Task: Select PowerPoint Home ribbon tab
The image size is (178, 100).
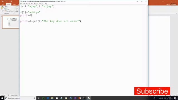Action: point(9,4)
